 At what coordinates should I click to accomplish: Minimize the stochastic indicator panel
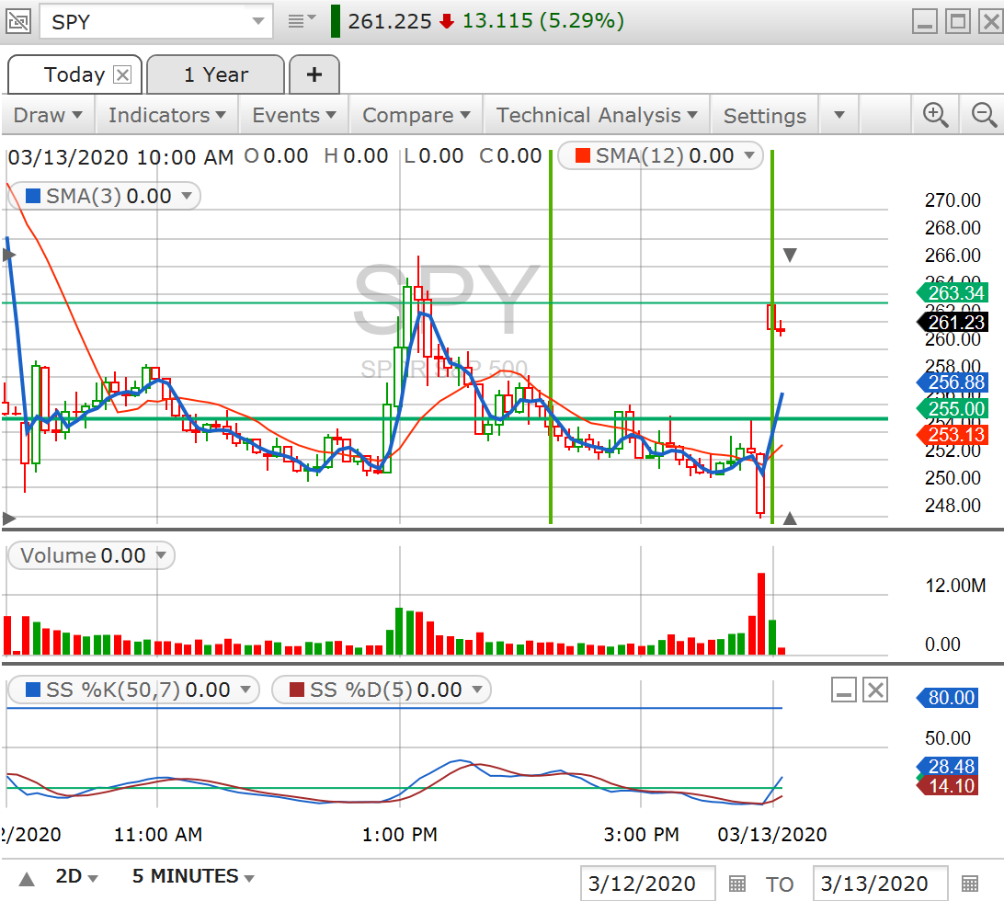coord(845,690)
